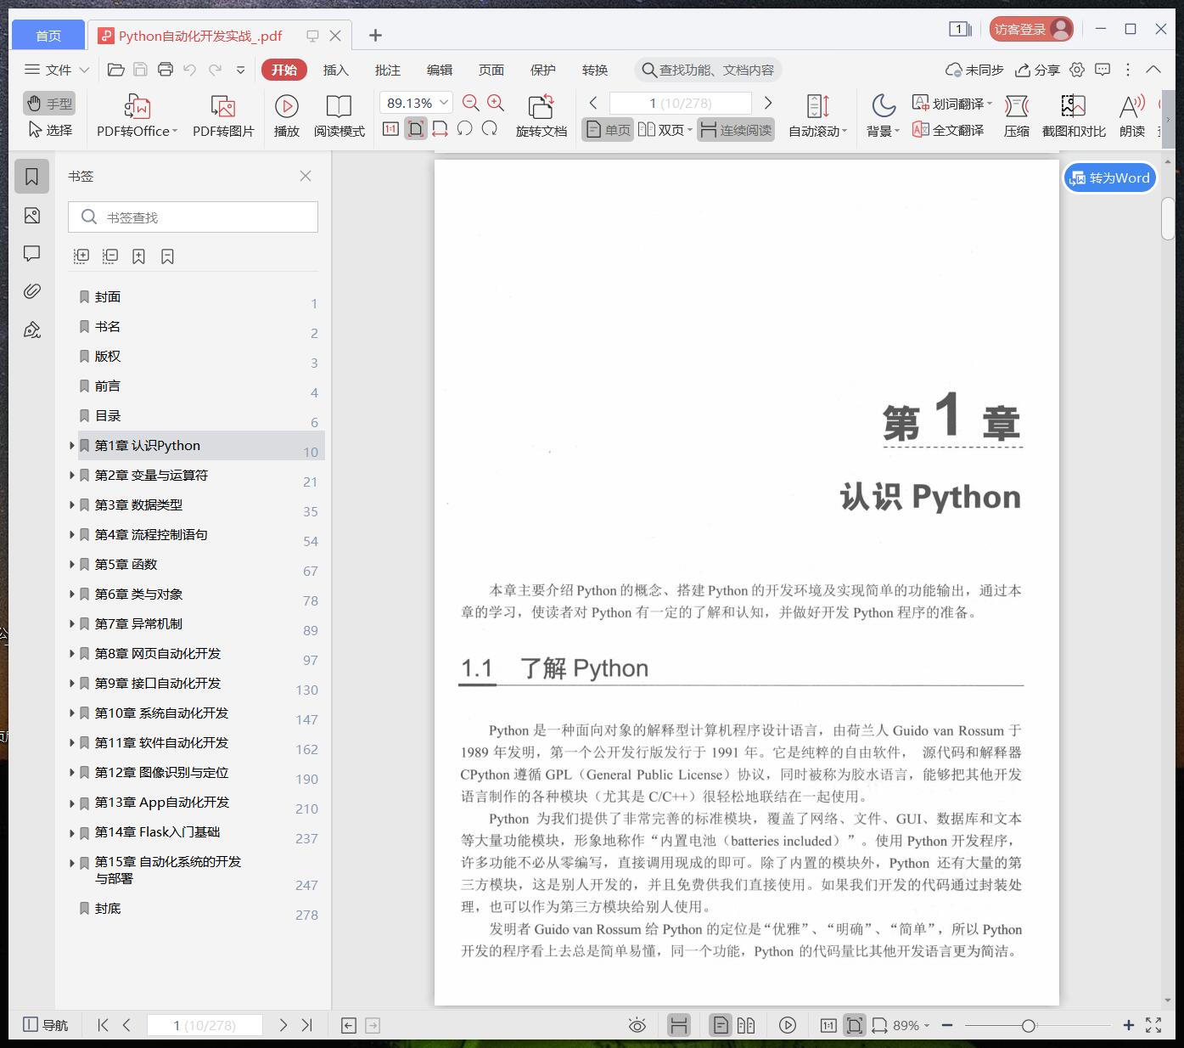Image resolution: width=1184 pixels, height=1048 pixels.
Task: Click 全文翻译 full translation
Action: tap(948, 130)
